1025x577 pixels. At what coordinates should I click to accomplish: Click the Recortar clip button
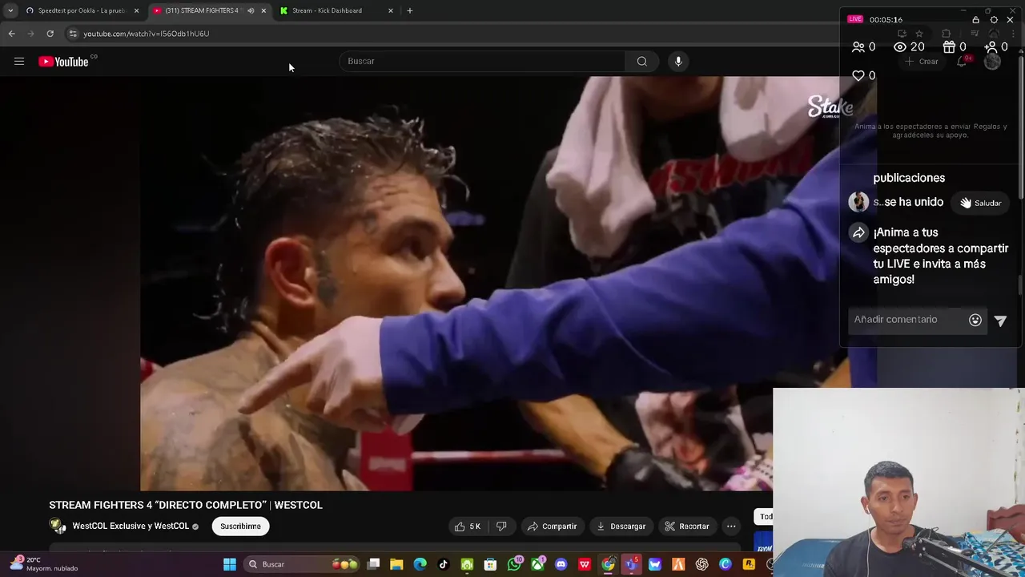point(686,527)
